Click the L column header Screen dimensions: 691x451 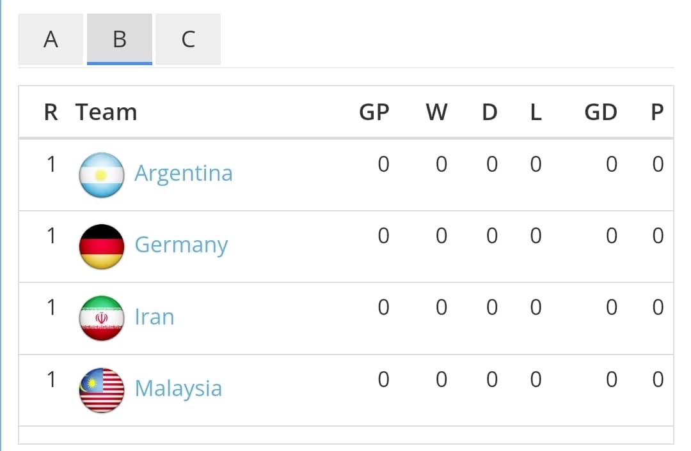(536, 112)
